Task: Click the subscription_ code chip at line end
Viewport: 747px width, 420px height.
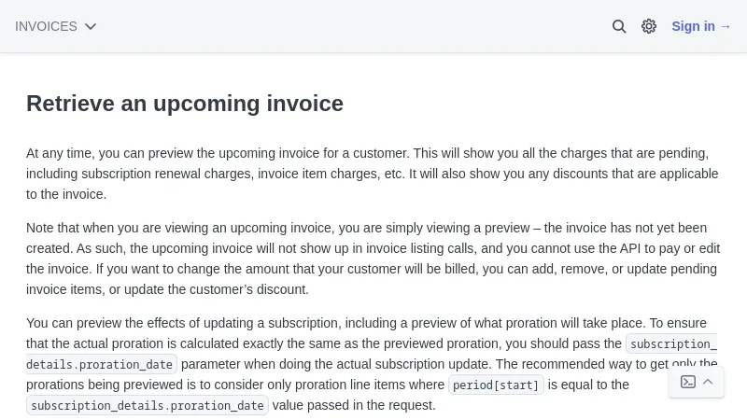Action: pyautogui.click(x=672, y=343)
